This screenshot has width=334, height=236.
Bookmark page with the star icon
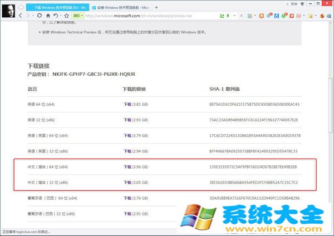[x=67, y=16]
